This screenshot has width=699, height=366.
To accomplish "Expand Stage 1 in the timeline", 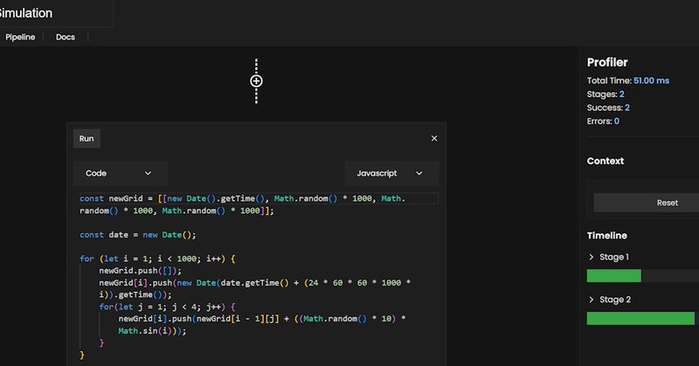I will pos(592,257).
